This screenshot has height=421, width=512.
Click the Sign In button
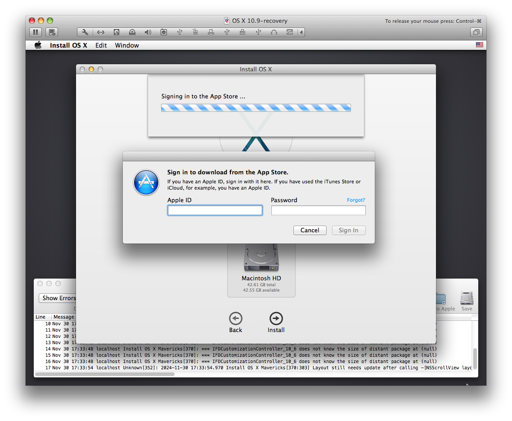[348, 230]
